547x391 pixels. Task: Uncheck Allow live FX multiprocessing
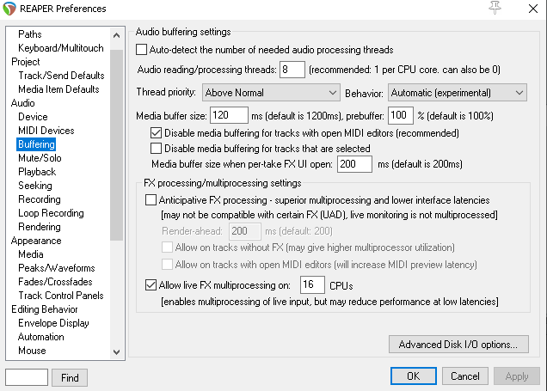click(151, 285)
